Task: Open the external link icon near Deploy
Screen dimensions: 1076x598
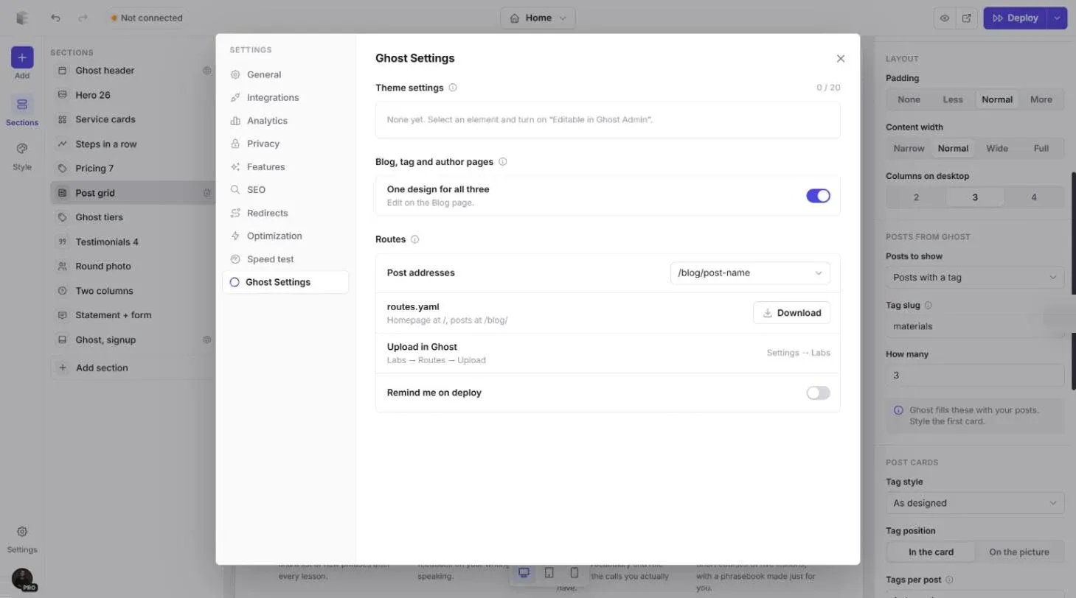Action: click(967, 18)
